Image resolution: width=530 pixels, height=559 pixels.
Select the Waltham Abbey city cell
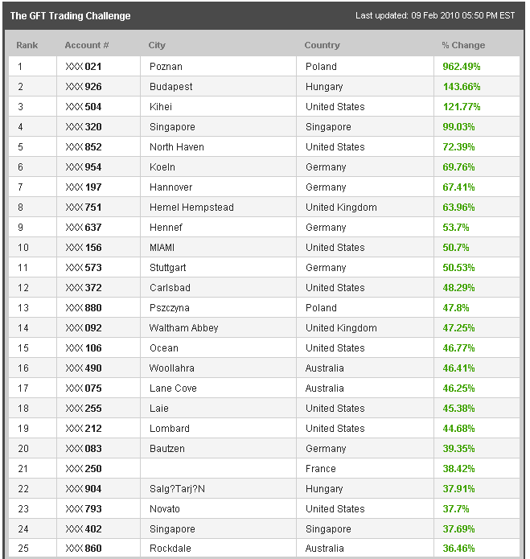click(x=183, y=328)
